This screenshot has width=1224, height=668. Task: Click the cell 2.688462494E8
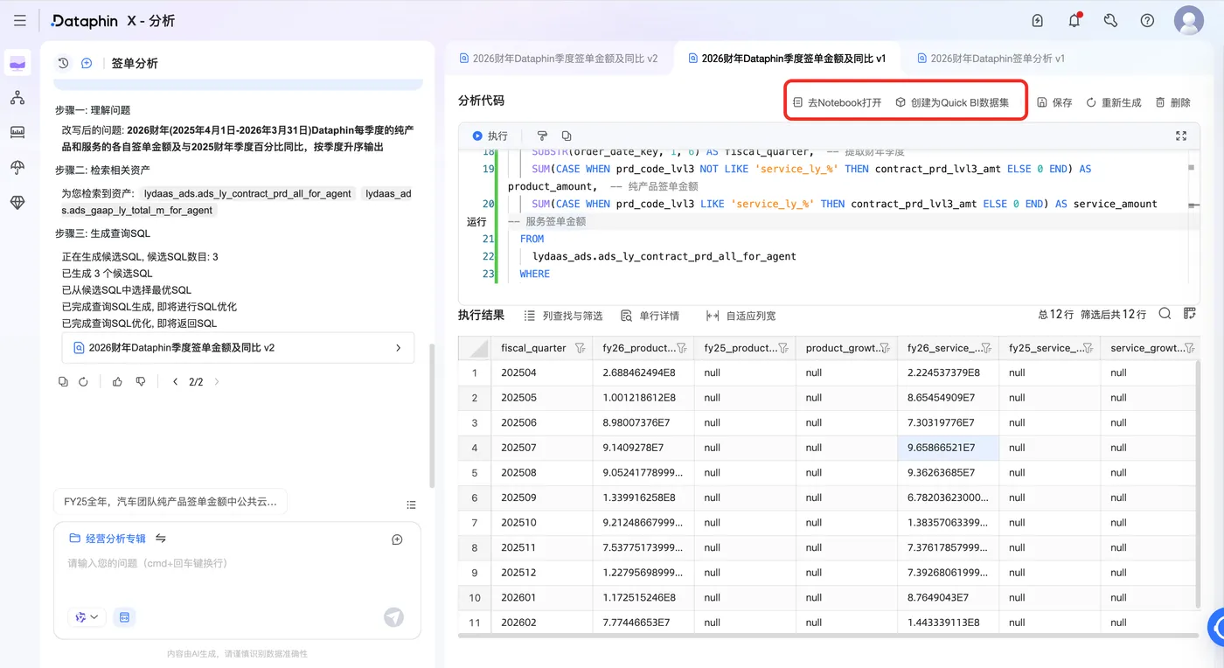[643, 372]
